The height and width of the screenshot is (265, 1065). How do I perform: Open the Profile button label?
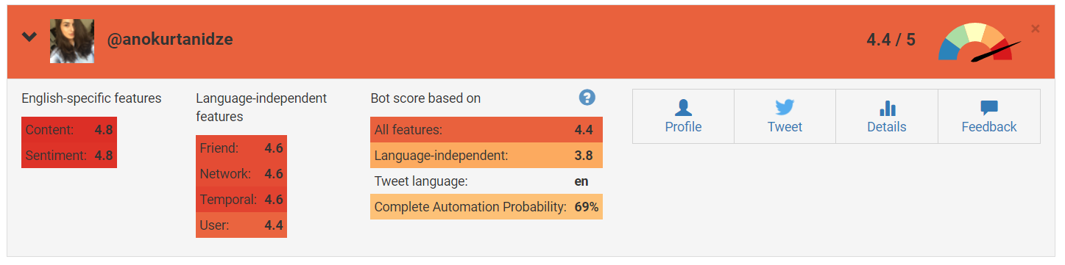click(683, 127)
